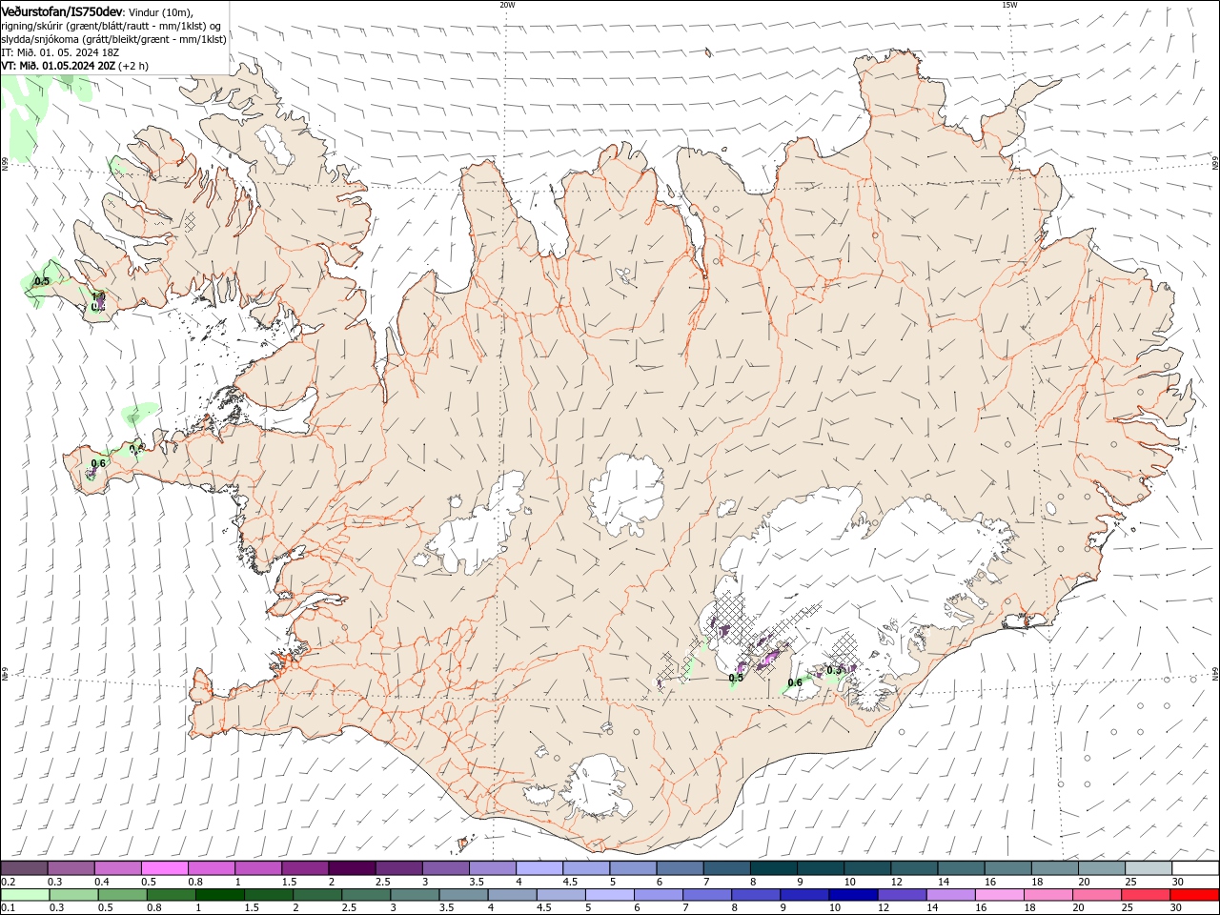Click the 18 gray-teal swatch, upper legend
The height and width of the screenshot is (915, 1220).
(1055, 868)
